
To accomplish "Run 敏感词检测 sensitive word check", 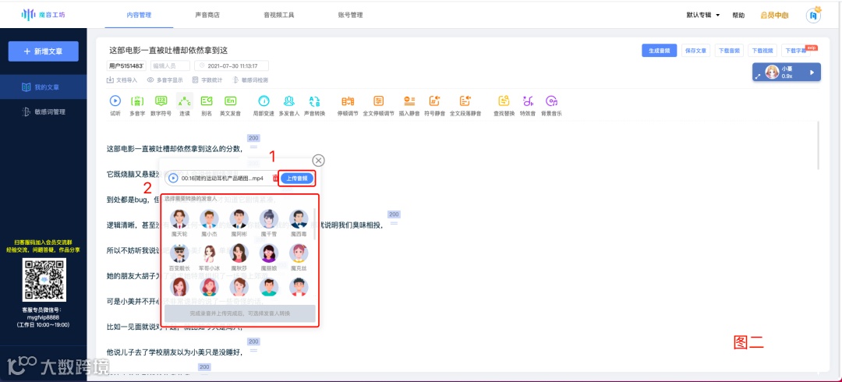I will pos(251,80).
